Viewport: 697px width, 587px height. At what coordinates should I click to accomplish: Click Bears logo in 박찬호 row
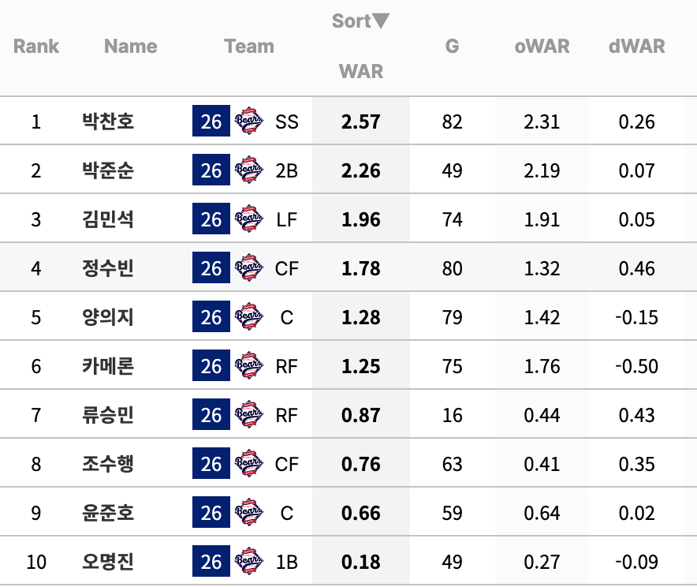(248, 121)
